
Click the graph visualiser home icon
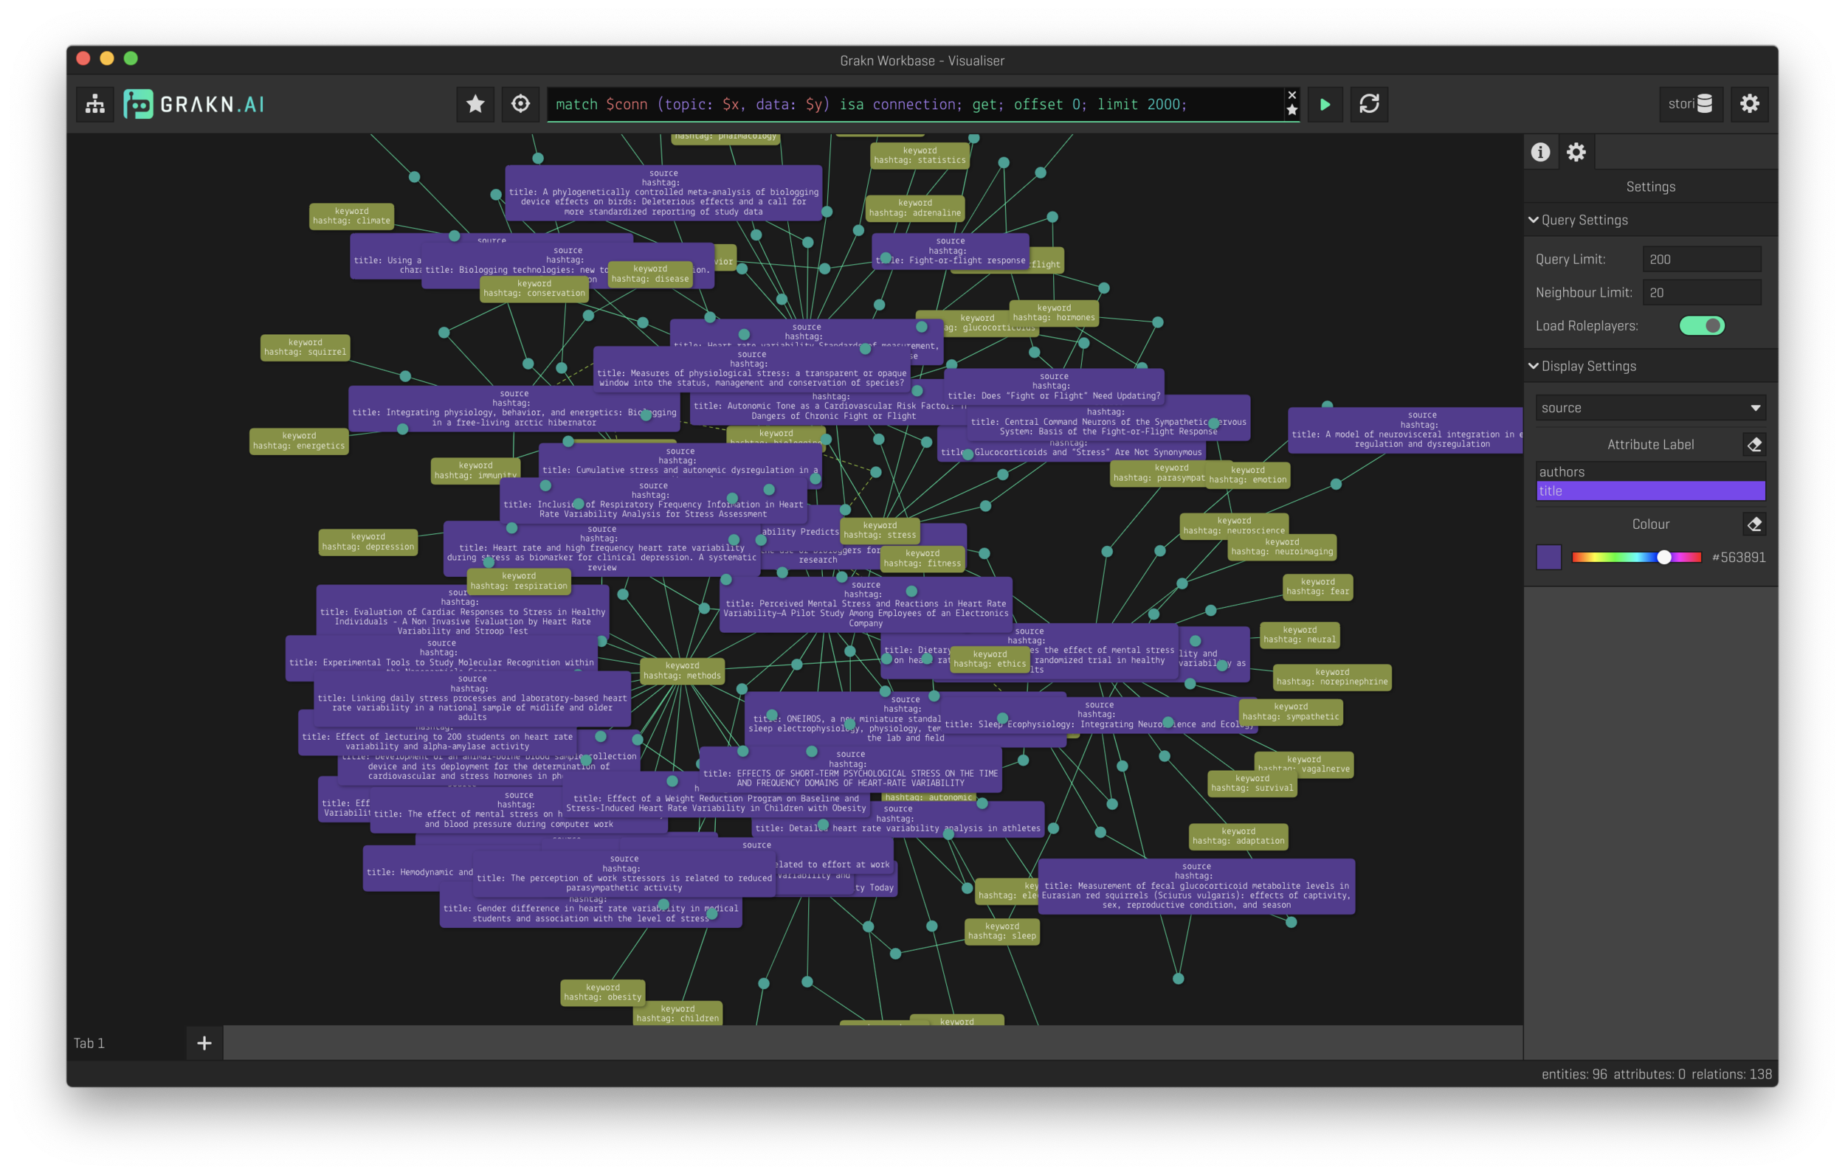click(92, 103)
